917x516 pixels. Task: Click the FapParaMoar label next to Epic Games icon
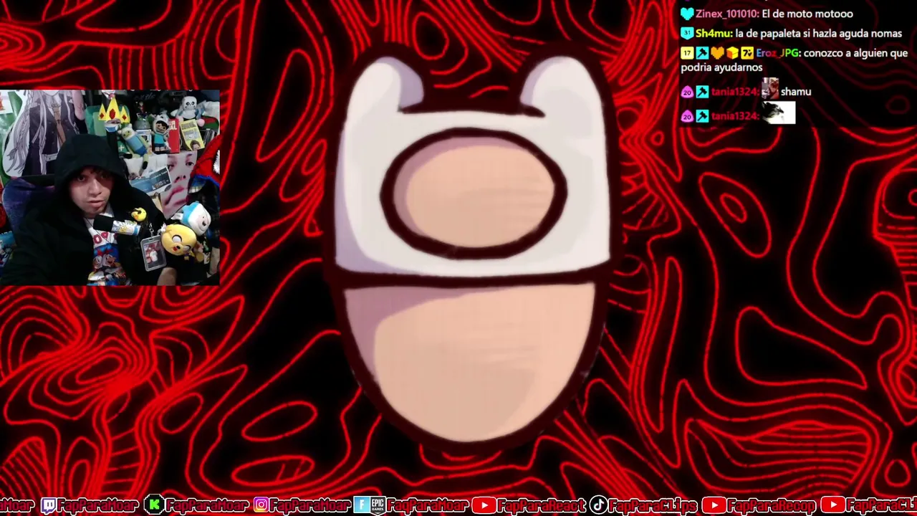pyautogui.click(x=428, y=505)
